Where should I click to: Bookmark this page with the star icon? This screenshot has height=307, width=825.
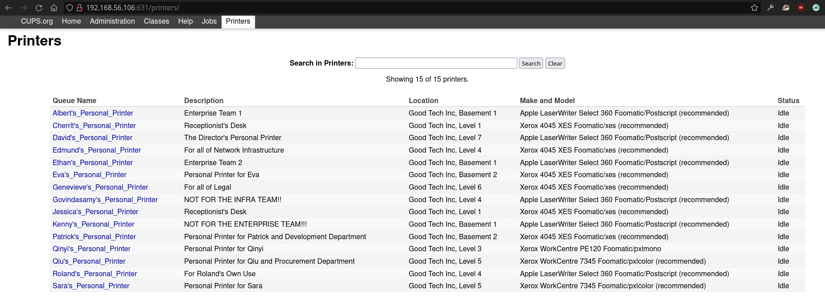coord(754,8)
